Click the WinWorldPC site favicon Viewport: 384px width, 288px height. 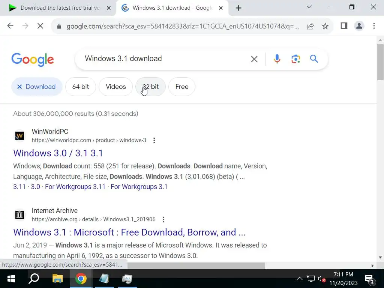(x=19, y=136)
